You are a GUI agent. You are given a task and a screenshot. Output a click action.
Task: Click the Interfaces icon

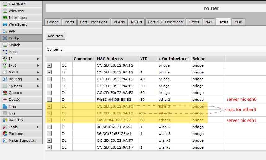click(x=5, y=17)
